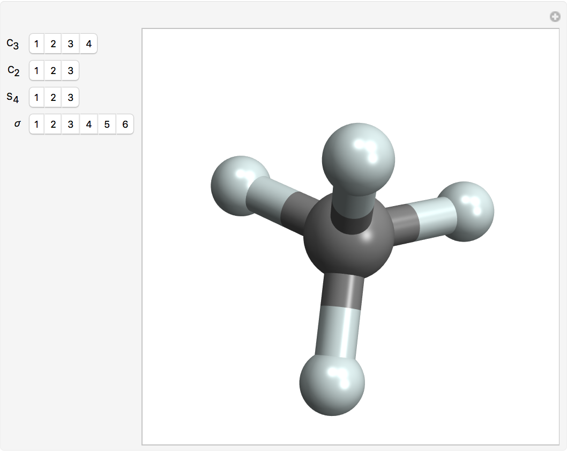Choose C2 rotation axis 2
Screen dimensions: 567x453
pos(53,70)
